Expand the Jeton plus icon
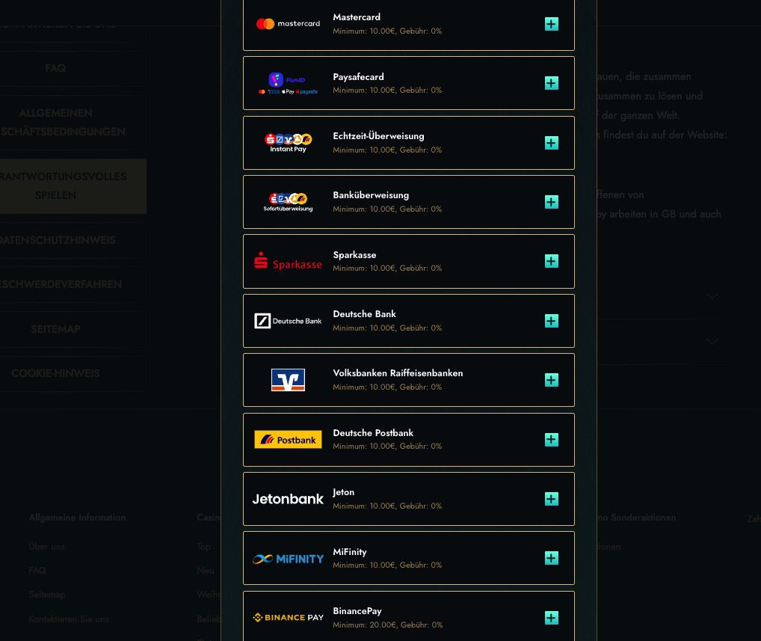Viewport: 761px width, 641px height. (552, 499)
